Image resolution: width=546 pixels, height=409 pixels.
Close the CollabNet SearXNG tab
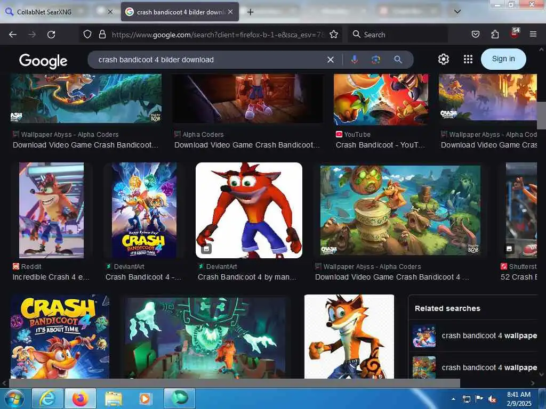coord(110,12)
